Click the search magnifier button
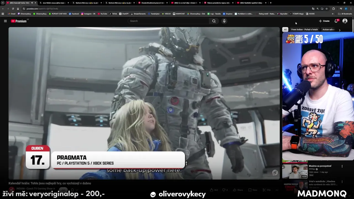 coord(214,21)
